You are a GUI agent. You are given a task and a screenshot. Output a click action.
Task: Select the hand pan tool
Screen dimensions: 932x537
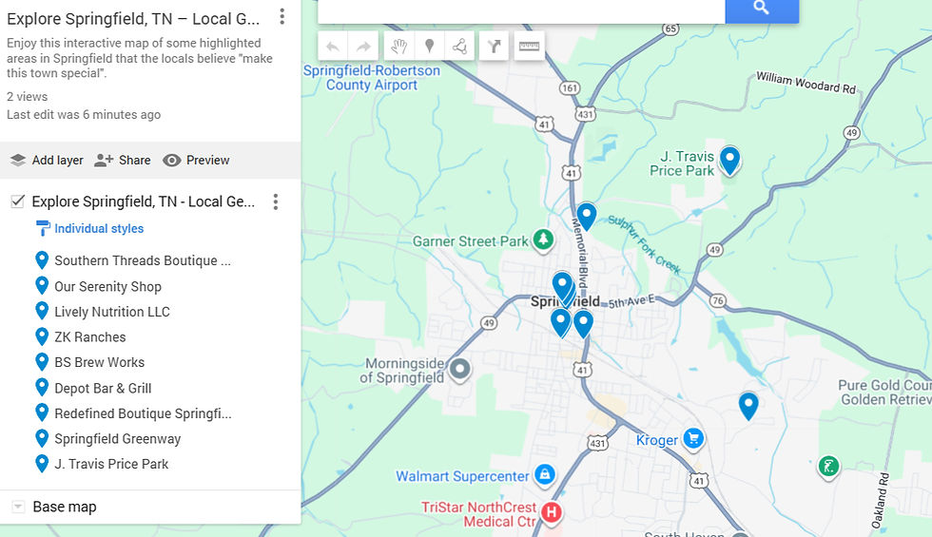(x=398, y=47)
